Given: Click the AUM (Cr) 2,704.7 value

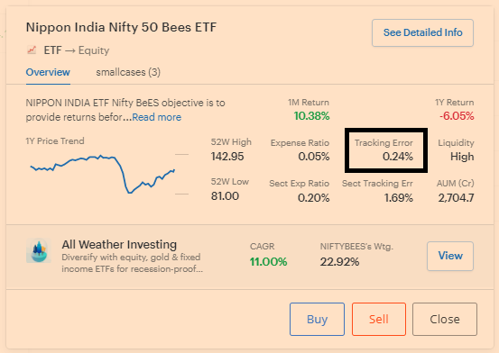Looking at the screenshot, I should (x=456, y=198).
